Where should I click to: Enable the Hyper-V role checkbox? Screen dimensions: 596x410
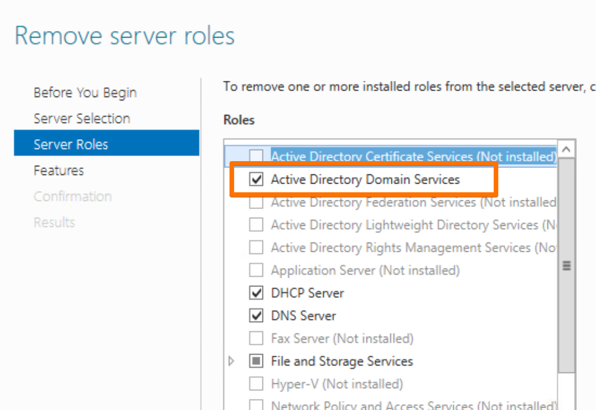point(256,383)
